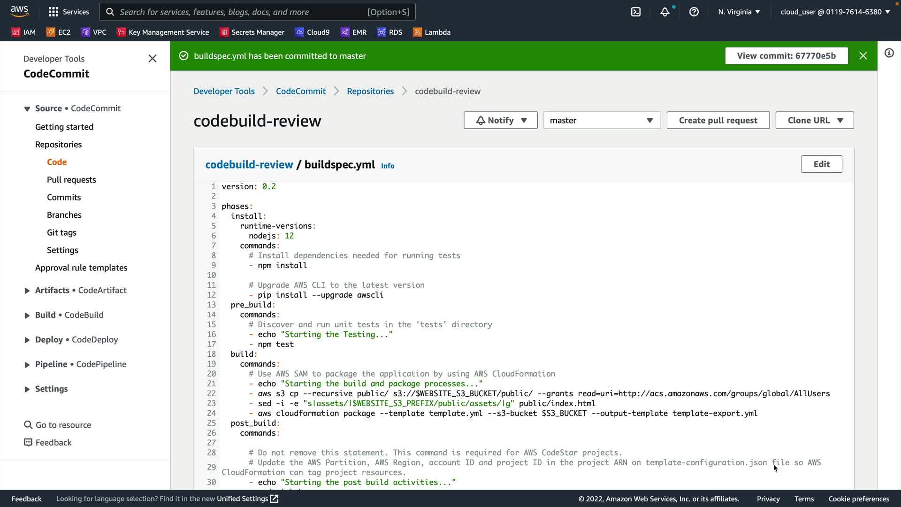Click in the AWS services search field

tap(257, 12)
